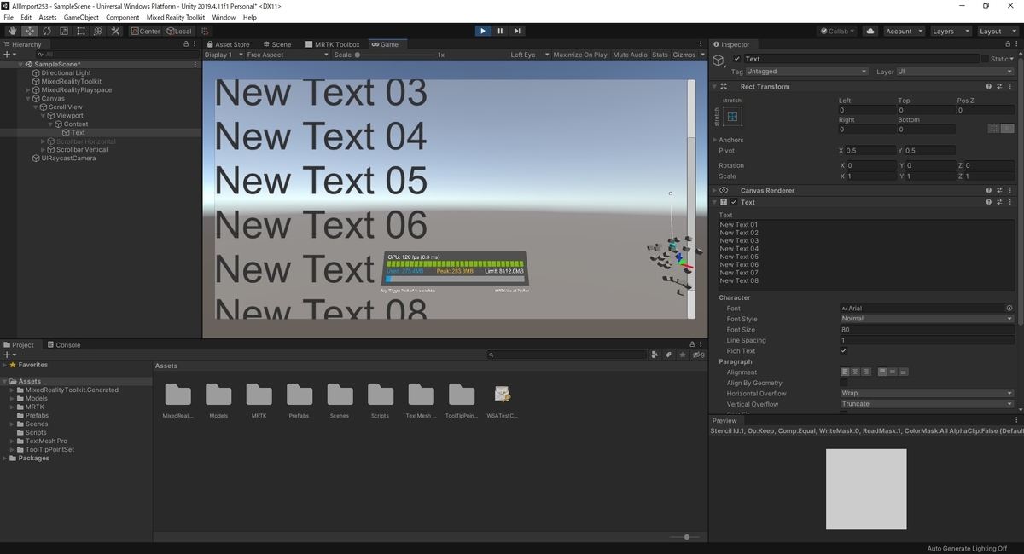Toggle Text component enabled checkbox

tap(734, 202)
